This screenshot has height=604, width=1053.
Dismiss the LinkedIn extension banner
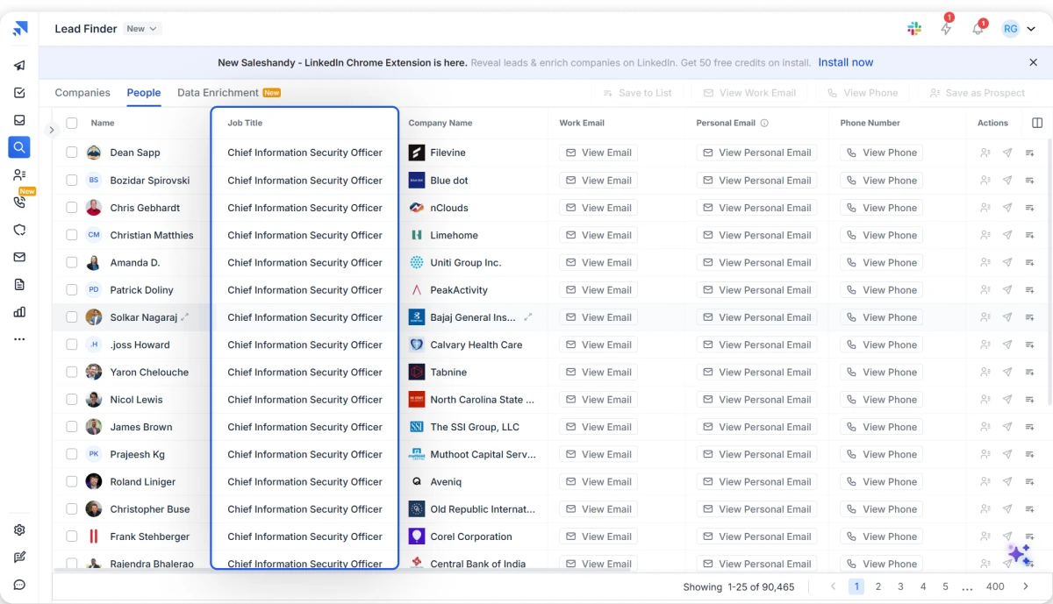(1033, 63)
